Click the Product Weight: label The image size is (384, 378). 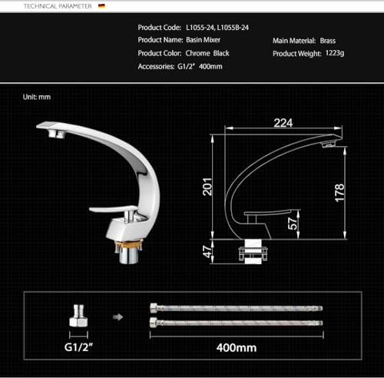coord(297,54)
